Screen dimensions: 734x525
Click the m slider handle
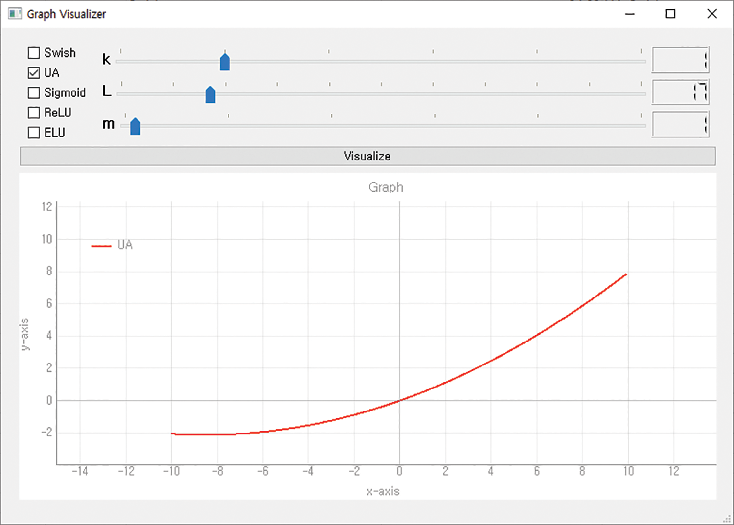point(136,126)
